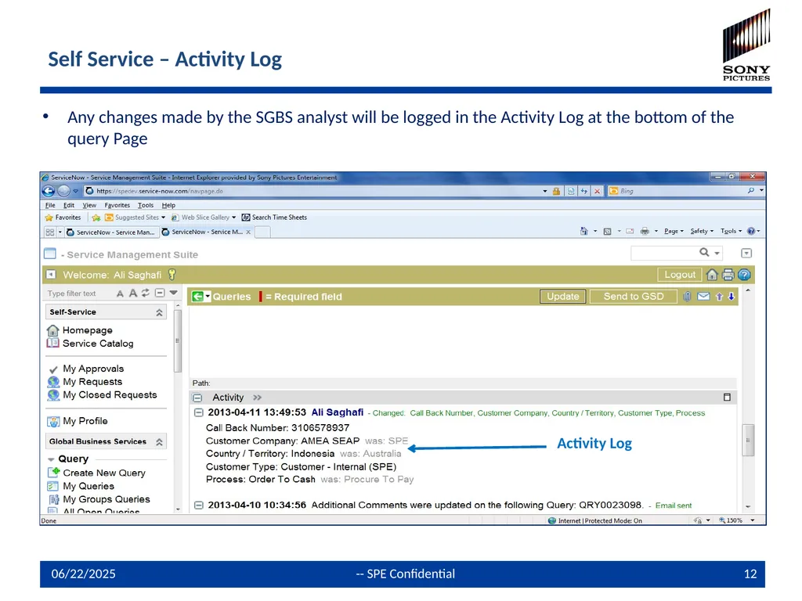Switch to first ServiceNow - Service Man... tab
The height and width of the screenshot is (601, 802).
(x=111, y=232)
